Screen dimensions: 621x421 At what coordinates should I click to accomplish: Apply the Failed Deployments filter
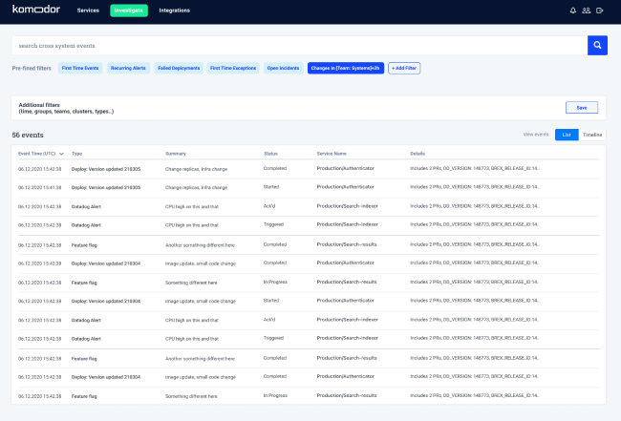tap(179, 68)
